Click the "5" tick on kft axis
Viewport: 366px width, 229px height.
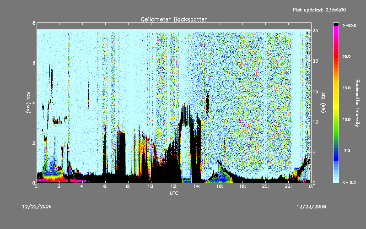click(314, 153)
